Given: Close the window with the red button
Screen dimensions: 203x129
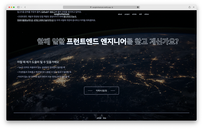Looking at the screenshot, I should click(9, 7).
